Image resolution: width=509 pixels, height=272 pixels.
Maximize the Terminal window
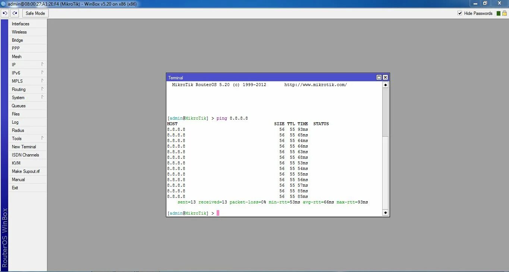[x=379, y=78]
